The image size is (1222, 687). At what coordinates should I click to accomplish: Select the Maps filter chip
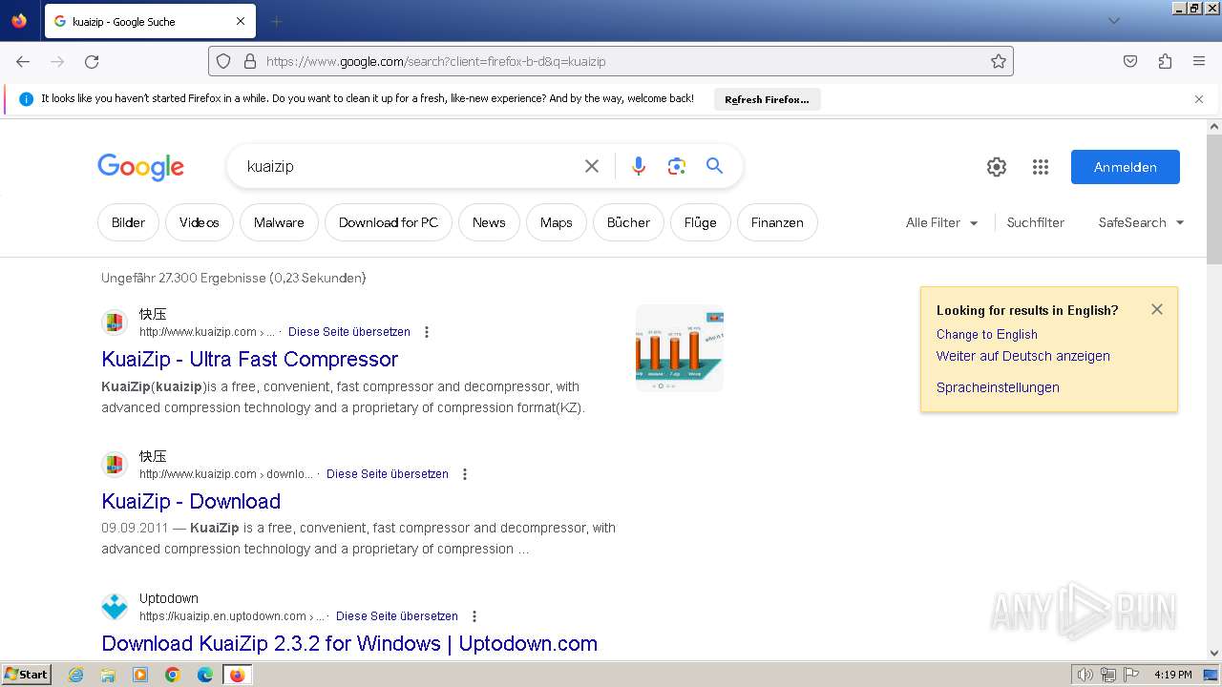pyautogui.click(x=556, y=222)
